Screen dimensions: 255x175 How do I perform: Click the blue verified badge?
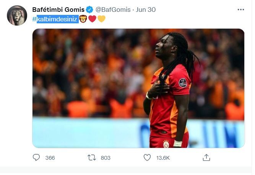89,10
